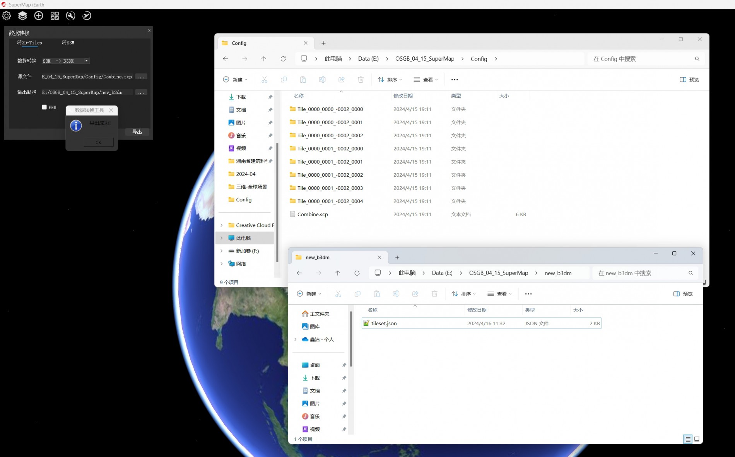Close the 数据转换 panel
Viewport: 735px width, 457px height.
pos(149,31)
